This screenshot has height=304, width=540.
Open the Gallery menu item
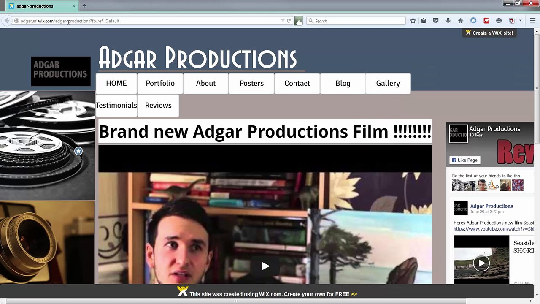pyautogui.click(x=388, y=83)
